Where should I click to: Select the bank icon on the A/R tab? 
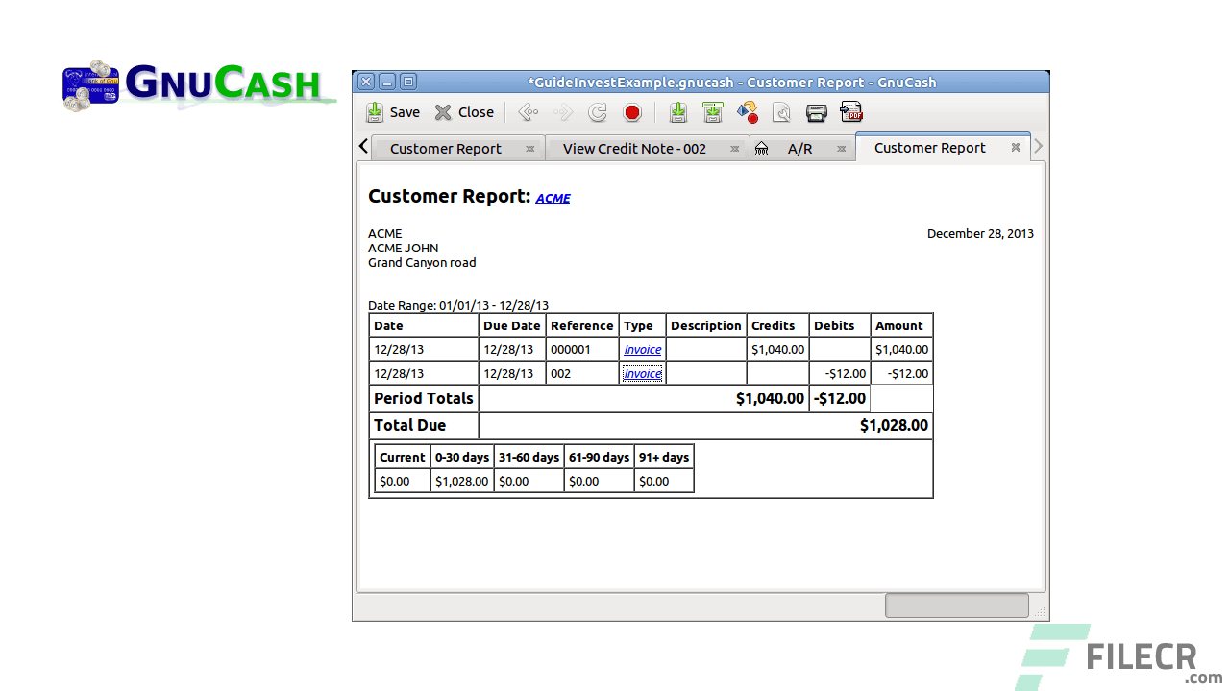(x=762, y=149)
